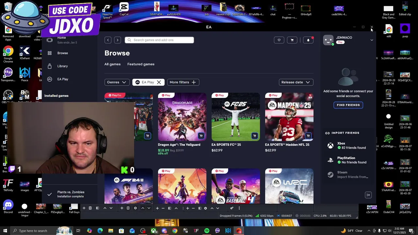
Task: Open F1 24 game cover thumbnail
Action: 129,187
